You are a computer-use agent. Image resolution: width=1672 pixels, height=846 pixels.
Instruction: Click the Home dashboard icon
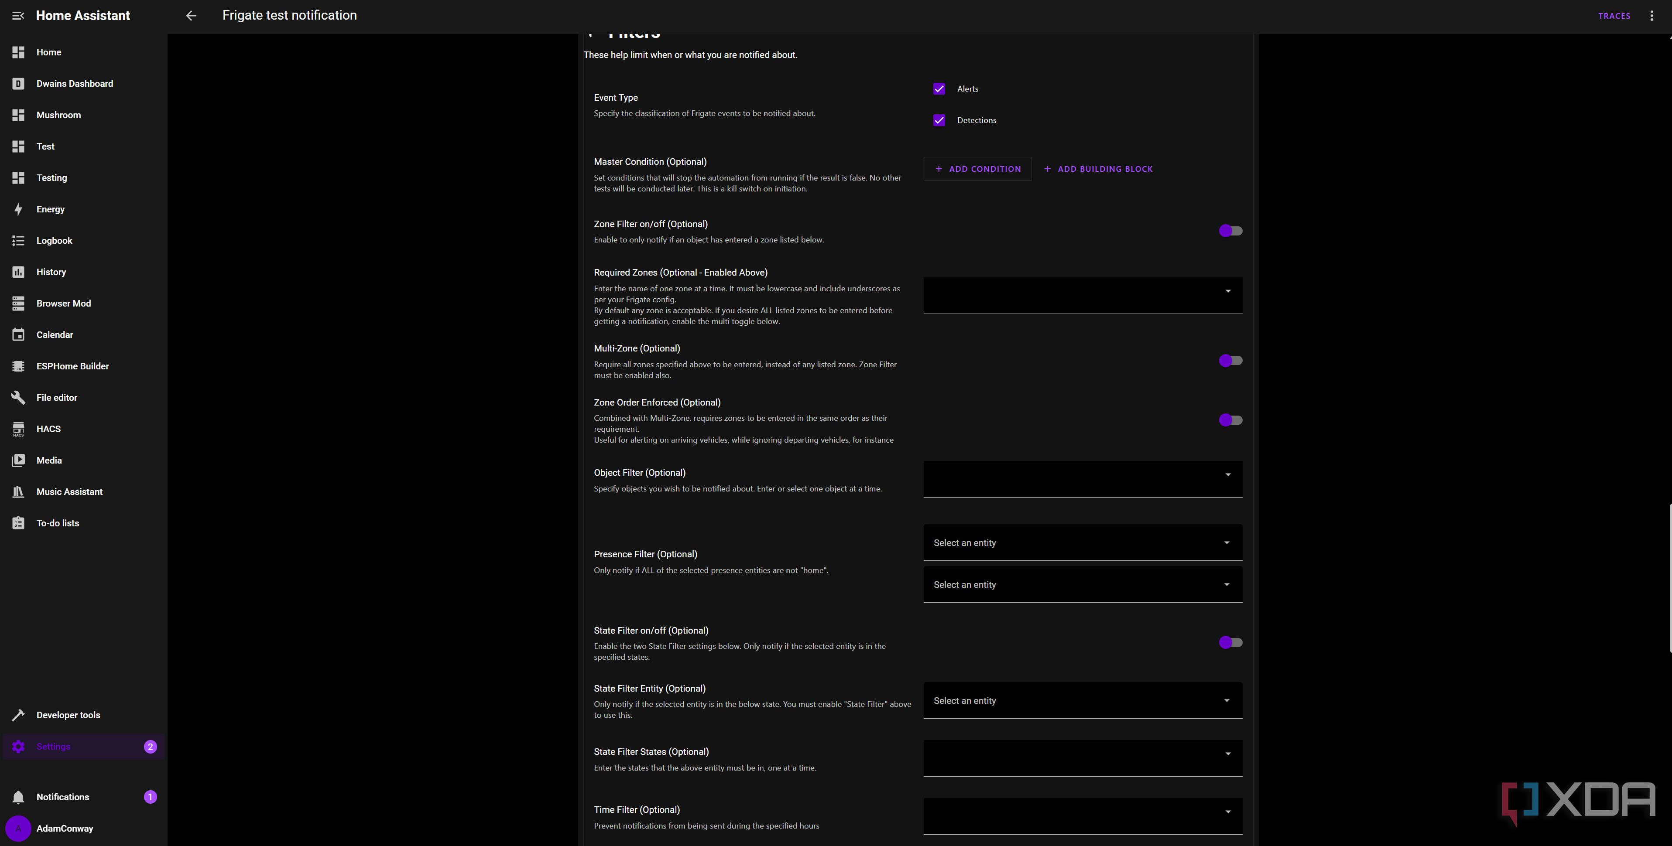coord(18,52)
